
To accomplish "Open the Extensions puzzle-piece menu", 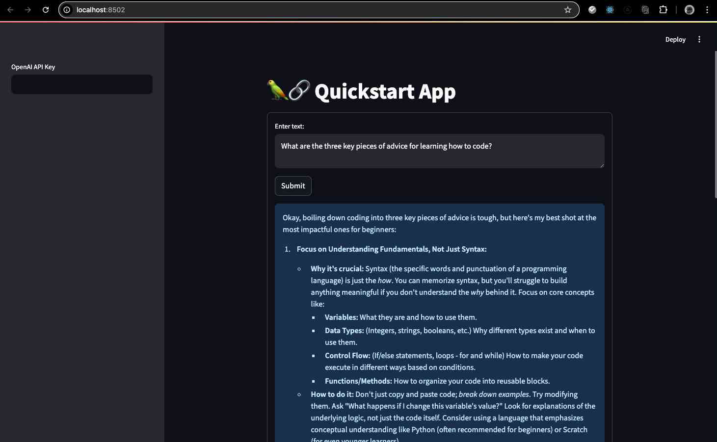I will click(663, 10).
